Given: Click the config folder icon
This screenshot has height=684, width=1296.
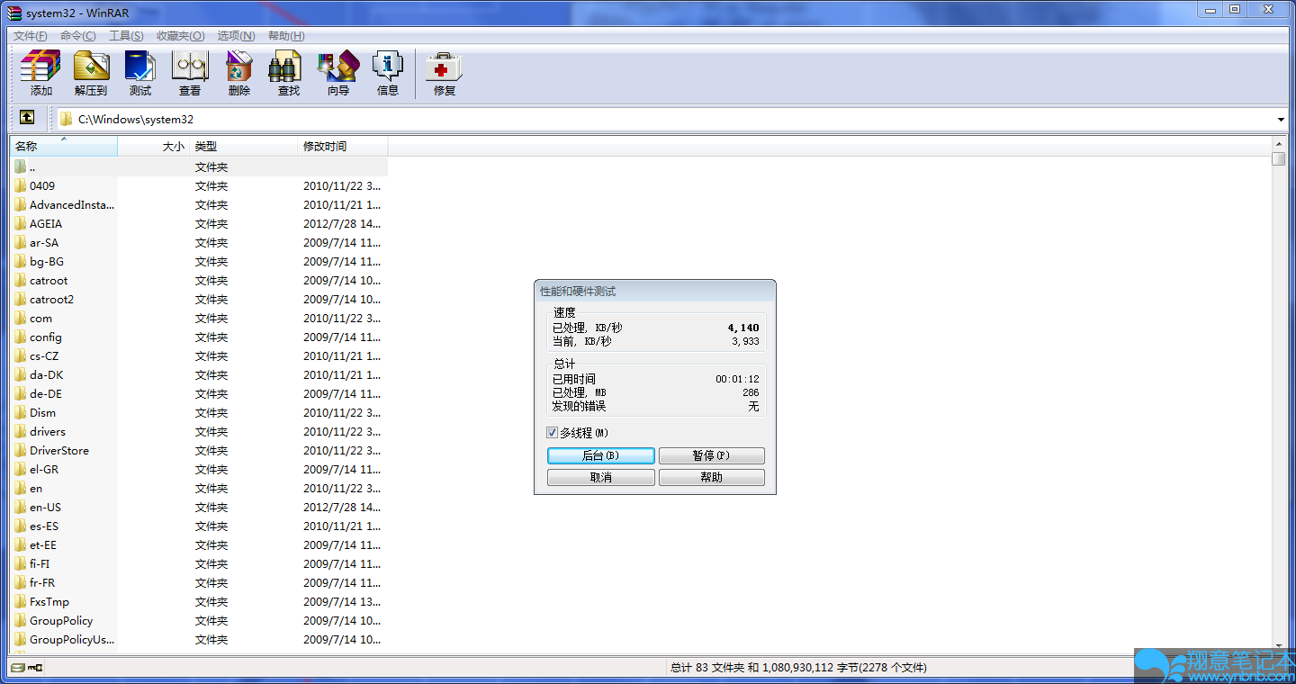Looking at the screenshot, I should [x=21, y=337].
